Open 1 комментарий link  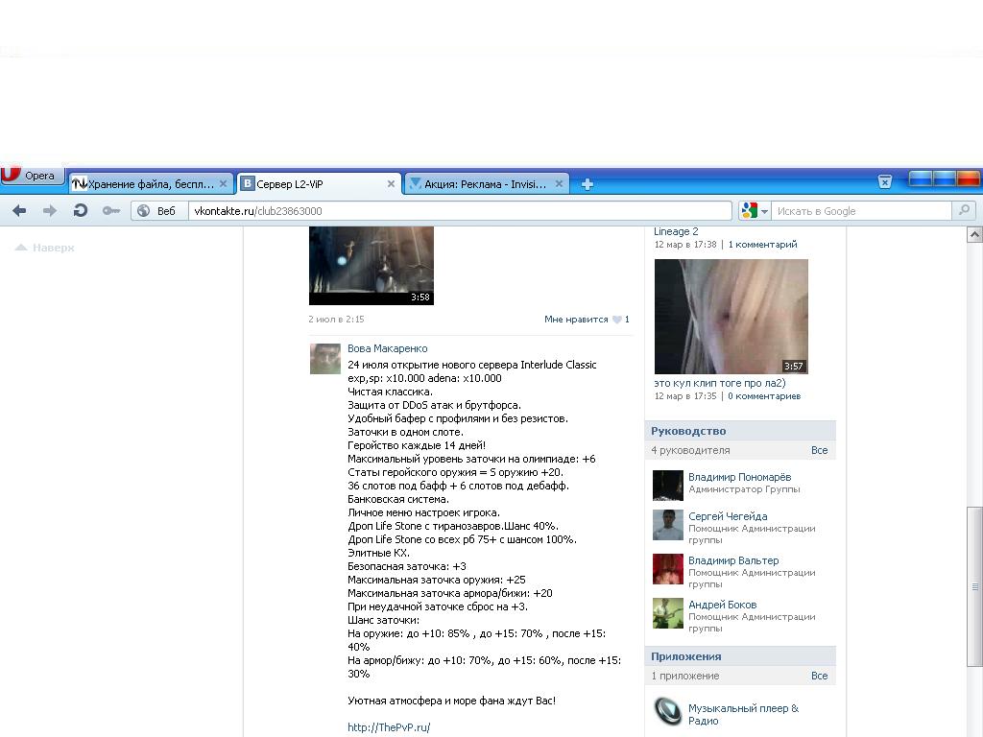pyautogui.click(x=763, y=245)
